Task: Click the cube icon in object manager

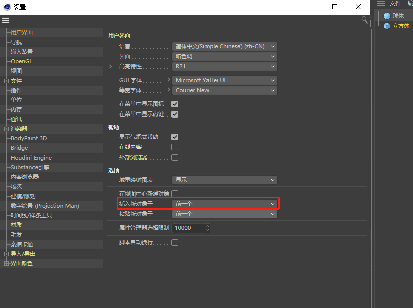Action: pos(387,26)
